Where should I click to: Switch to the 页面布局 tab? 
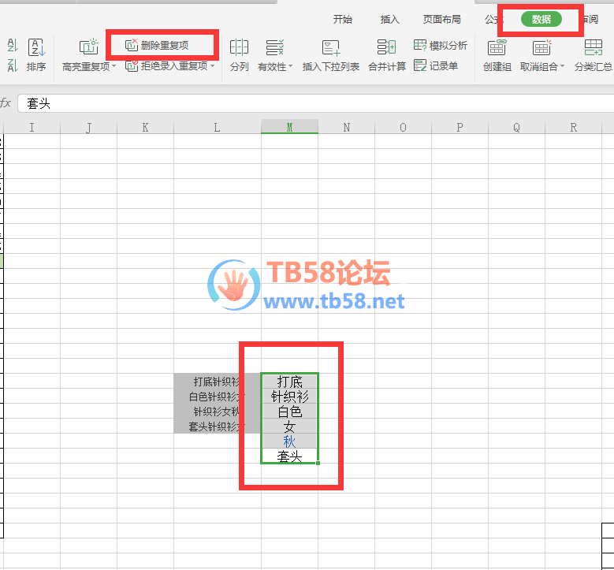coord(442,20)
